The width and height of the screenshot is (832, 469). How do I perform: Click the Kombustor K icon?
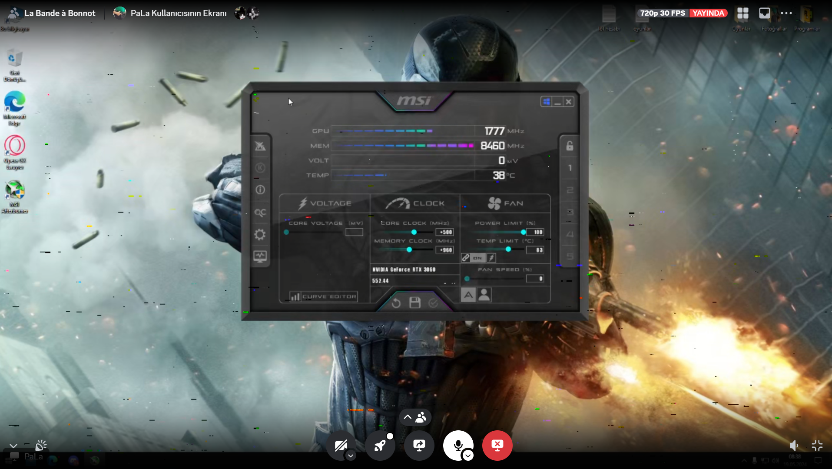pyautogui.click(x=260, y=168)
